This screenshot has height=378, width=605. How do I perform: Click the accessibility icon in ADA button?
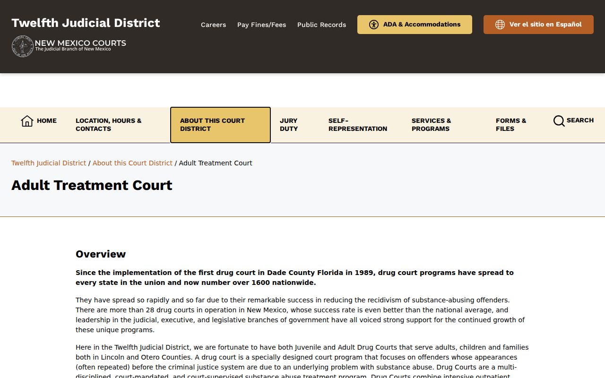point(374,25)
